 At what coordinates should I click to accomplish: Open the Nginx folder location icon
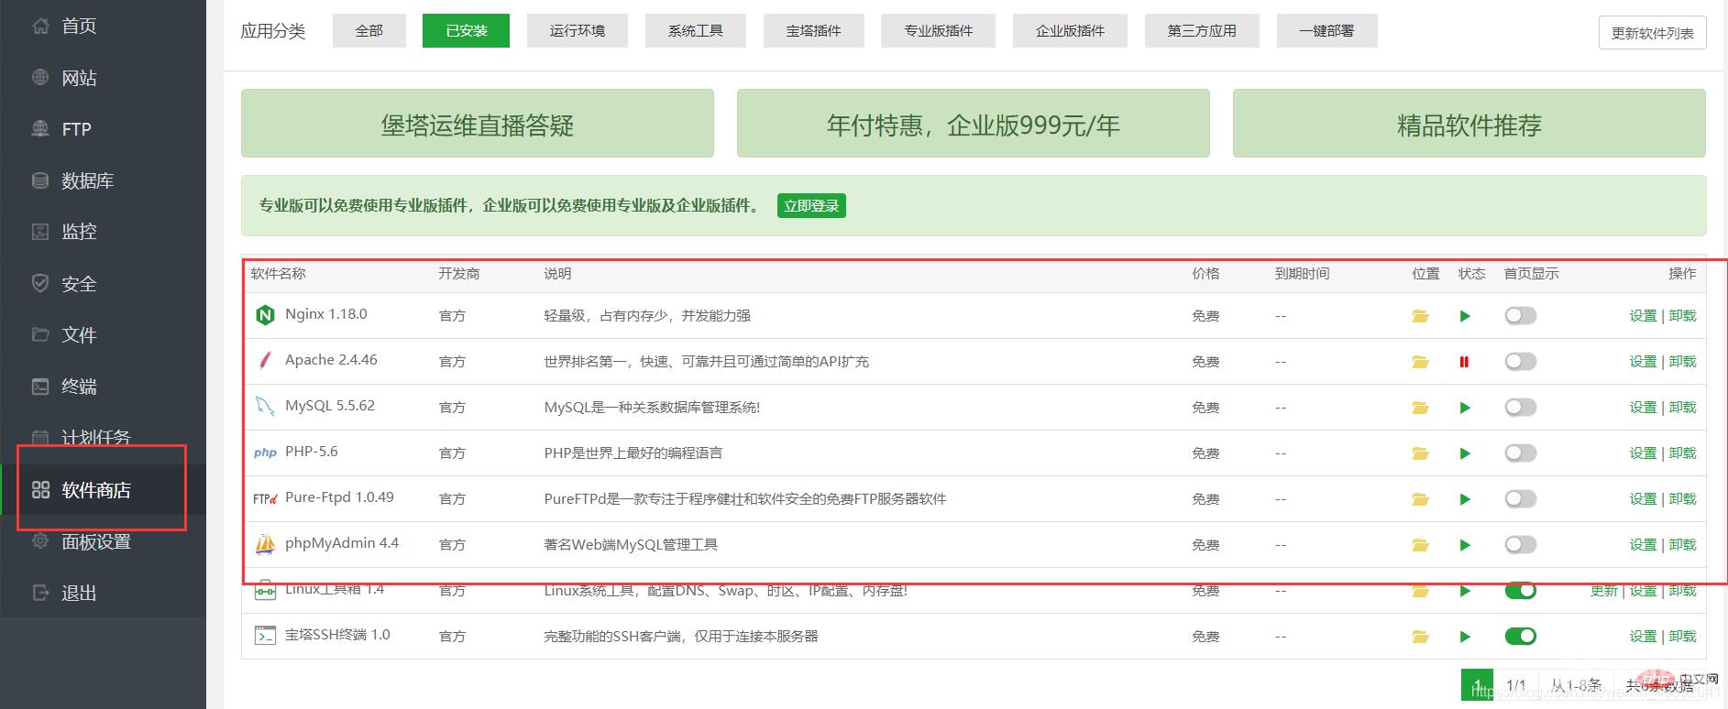[1420, 316]
